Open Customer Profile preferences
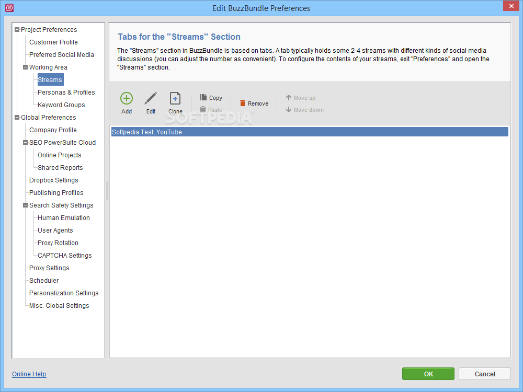 click(53, 42)
